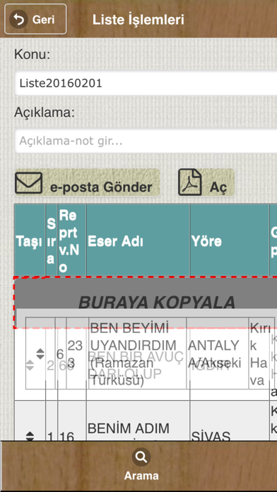Image resolution: width=277 pixels, height=492 pixels.
Task: Select the Sıra column header
Action: click(x=52, y=240)
